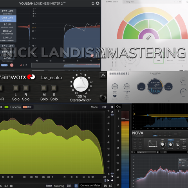
Task: Click the Reset button in metering bar
Action: coord(49,186)
